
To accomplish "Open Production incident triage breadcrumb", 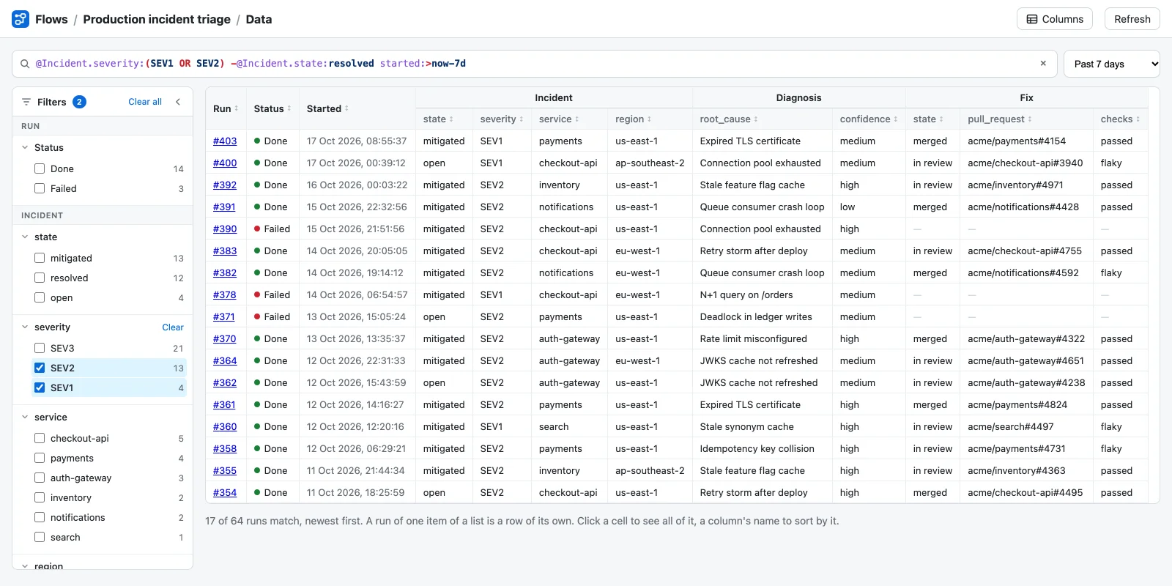I will [157, 19].
